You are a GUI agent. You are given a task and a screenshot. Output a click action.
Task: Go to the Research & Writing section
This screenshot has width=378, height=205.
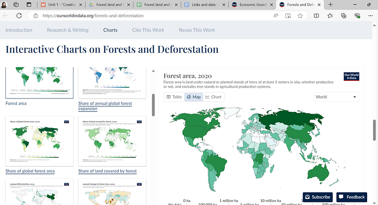pos(68,30)
